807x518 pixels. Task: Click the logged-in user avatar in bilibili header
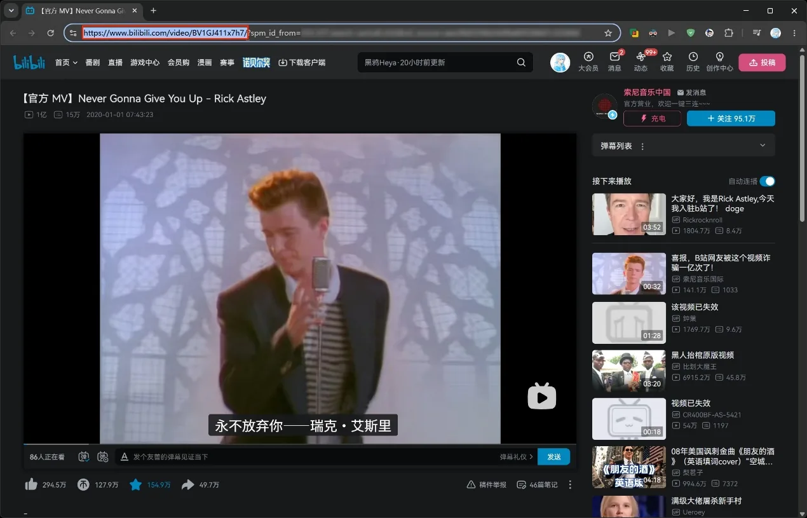pyautogui.click(x=560, y=62)
